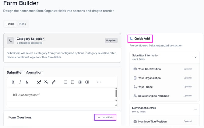
Task: Collapse the Submitter Information quick-add section
Action: point(195,57)
